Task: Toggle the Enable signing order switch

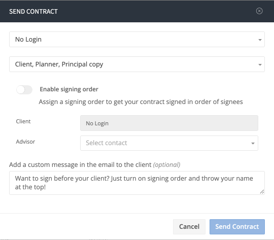Action: tap(24, 90)
